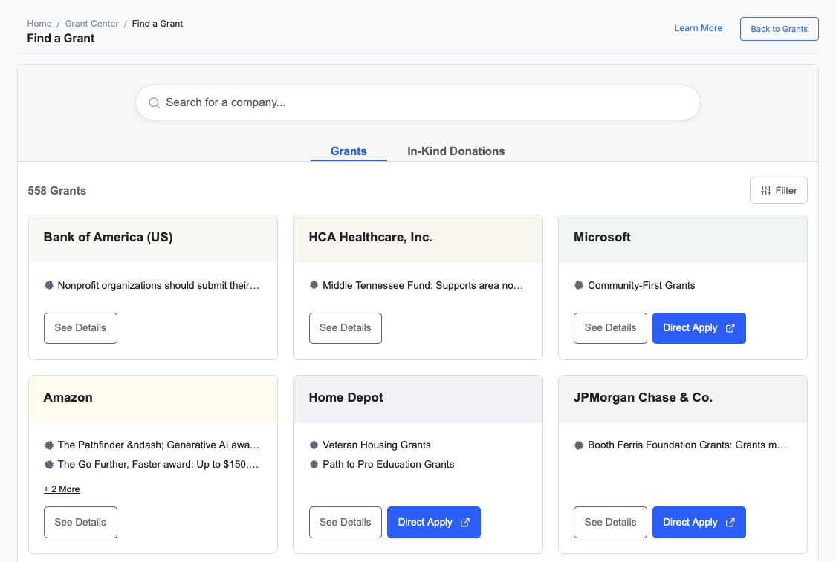Click the 558 Grants count text

pyautogui.click(x=57, y=191)
